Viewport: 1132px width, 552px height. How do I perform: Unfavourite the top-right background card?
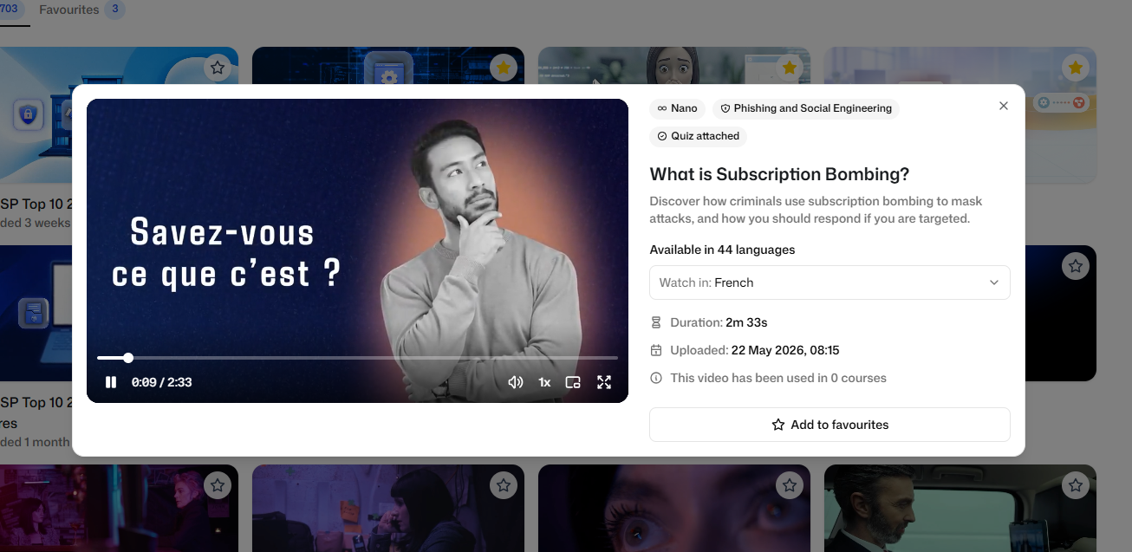coord(1075,68)
